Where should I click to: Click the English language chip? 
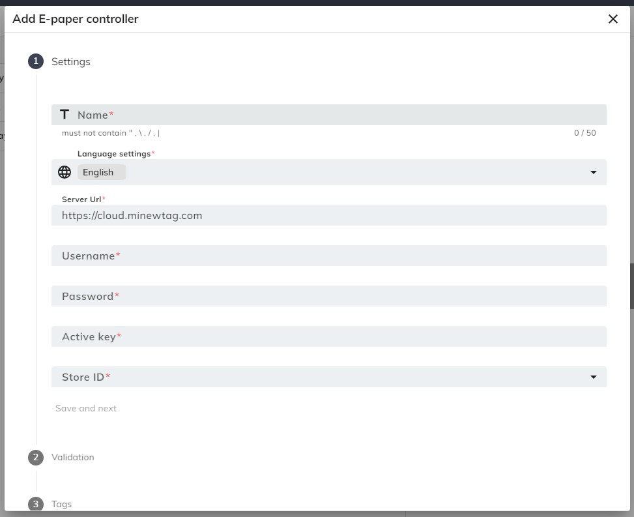(101, 172)
